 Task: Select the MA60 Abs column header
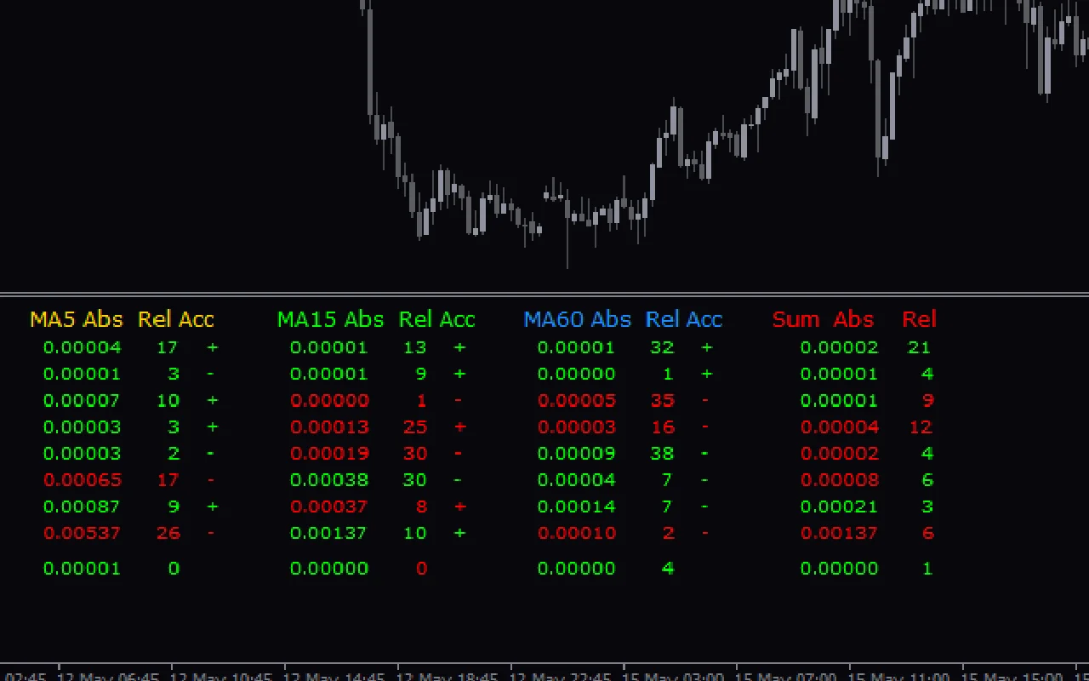(x=578, y=319)
